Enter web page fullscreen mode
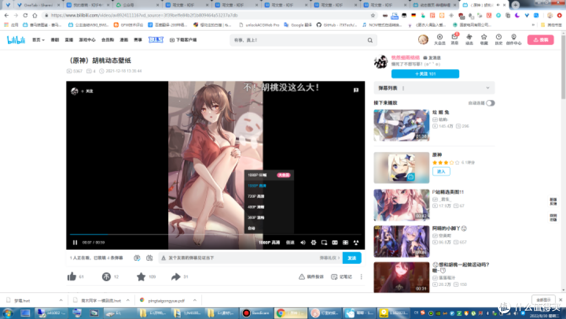 pyautogui.click(x=345, y=242)
